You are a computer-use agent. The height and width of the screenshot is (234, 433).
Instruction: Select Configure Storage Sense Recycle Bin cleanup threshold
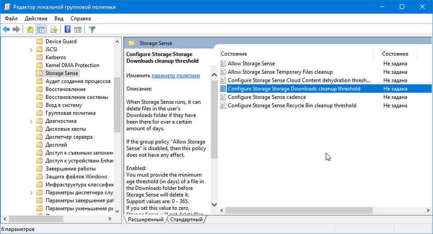292,105
